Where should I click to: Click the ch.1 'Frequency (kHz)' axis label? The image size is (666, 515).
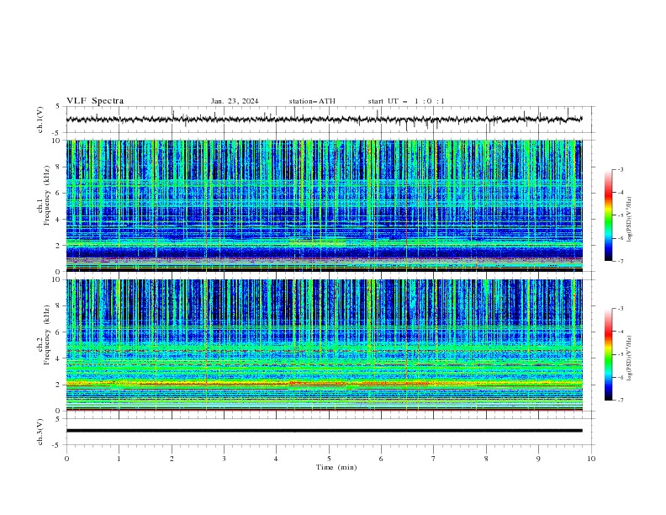[x=47, y=195]
